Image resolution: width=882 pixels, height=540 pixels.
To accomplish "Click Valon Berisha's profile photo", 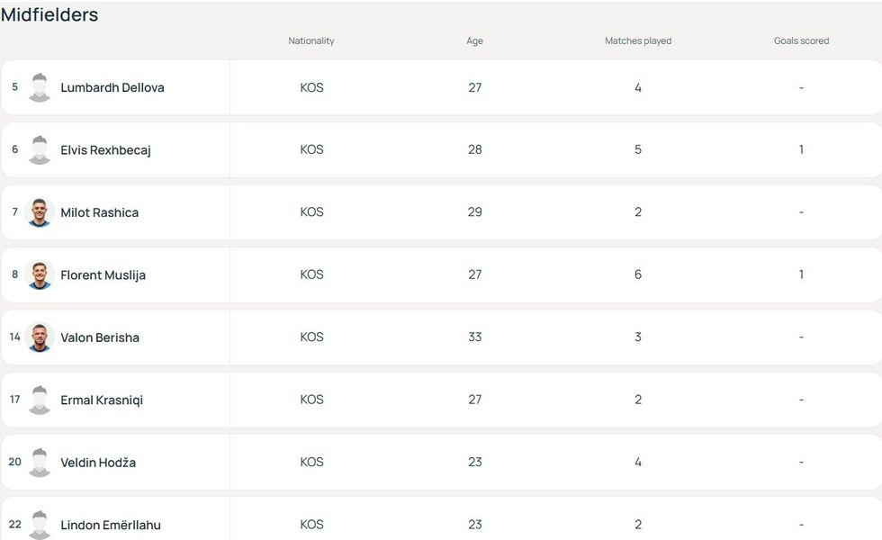I will click(x=40, y=337).
